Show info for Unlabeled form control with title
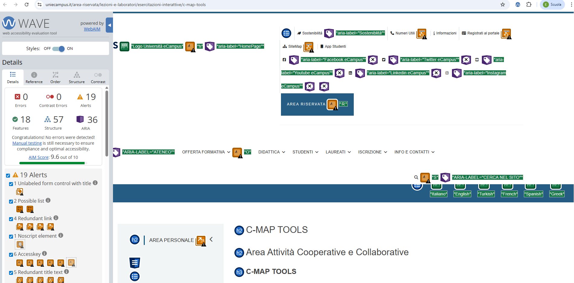574x283 pixels. coord(95,183)
